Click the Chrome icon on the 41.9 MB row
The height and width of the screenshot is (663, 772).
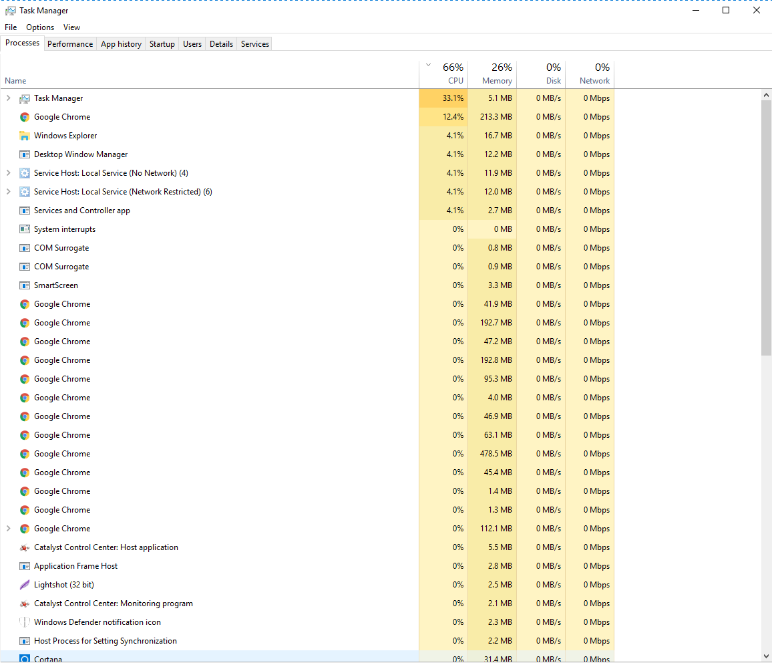(24, 304)
